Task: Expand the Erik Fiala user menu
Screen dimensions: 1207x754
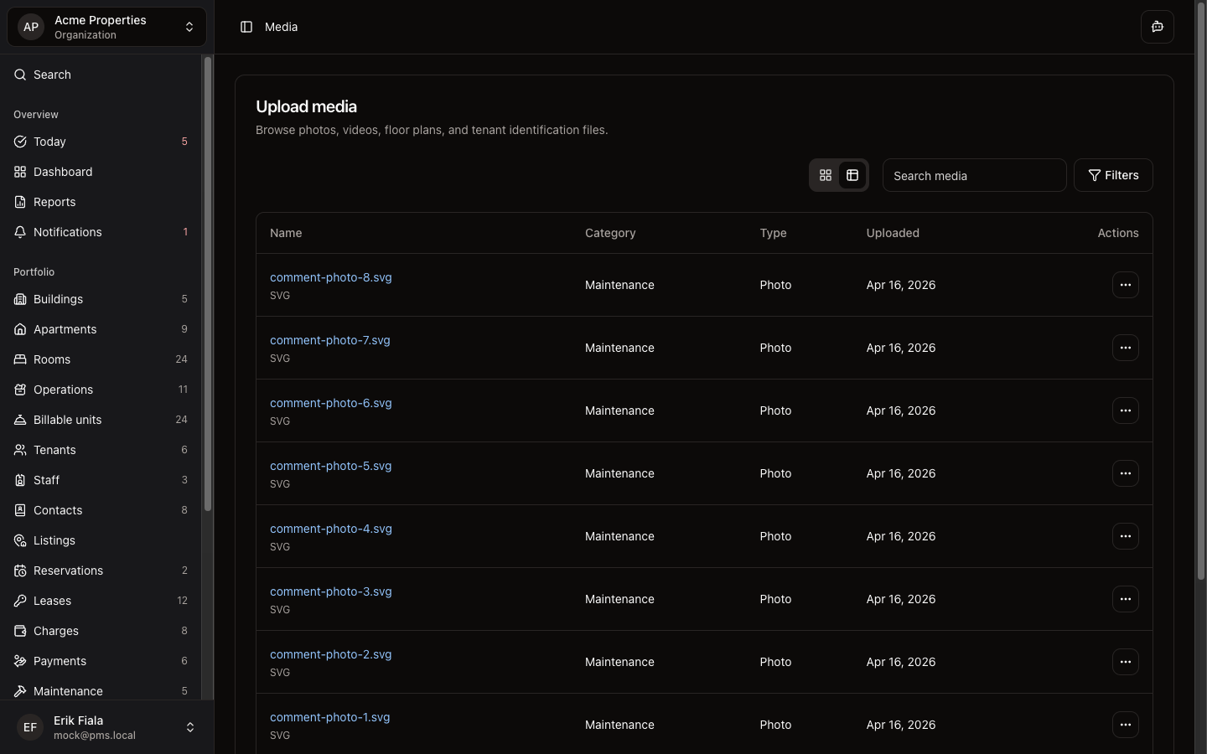Action: click(106, 727)
